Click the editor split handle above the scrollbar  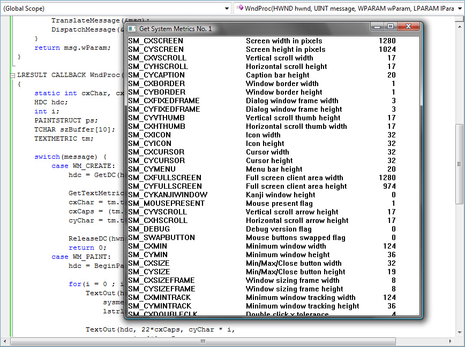click(x=459, y=19)
